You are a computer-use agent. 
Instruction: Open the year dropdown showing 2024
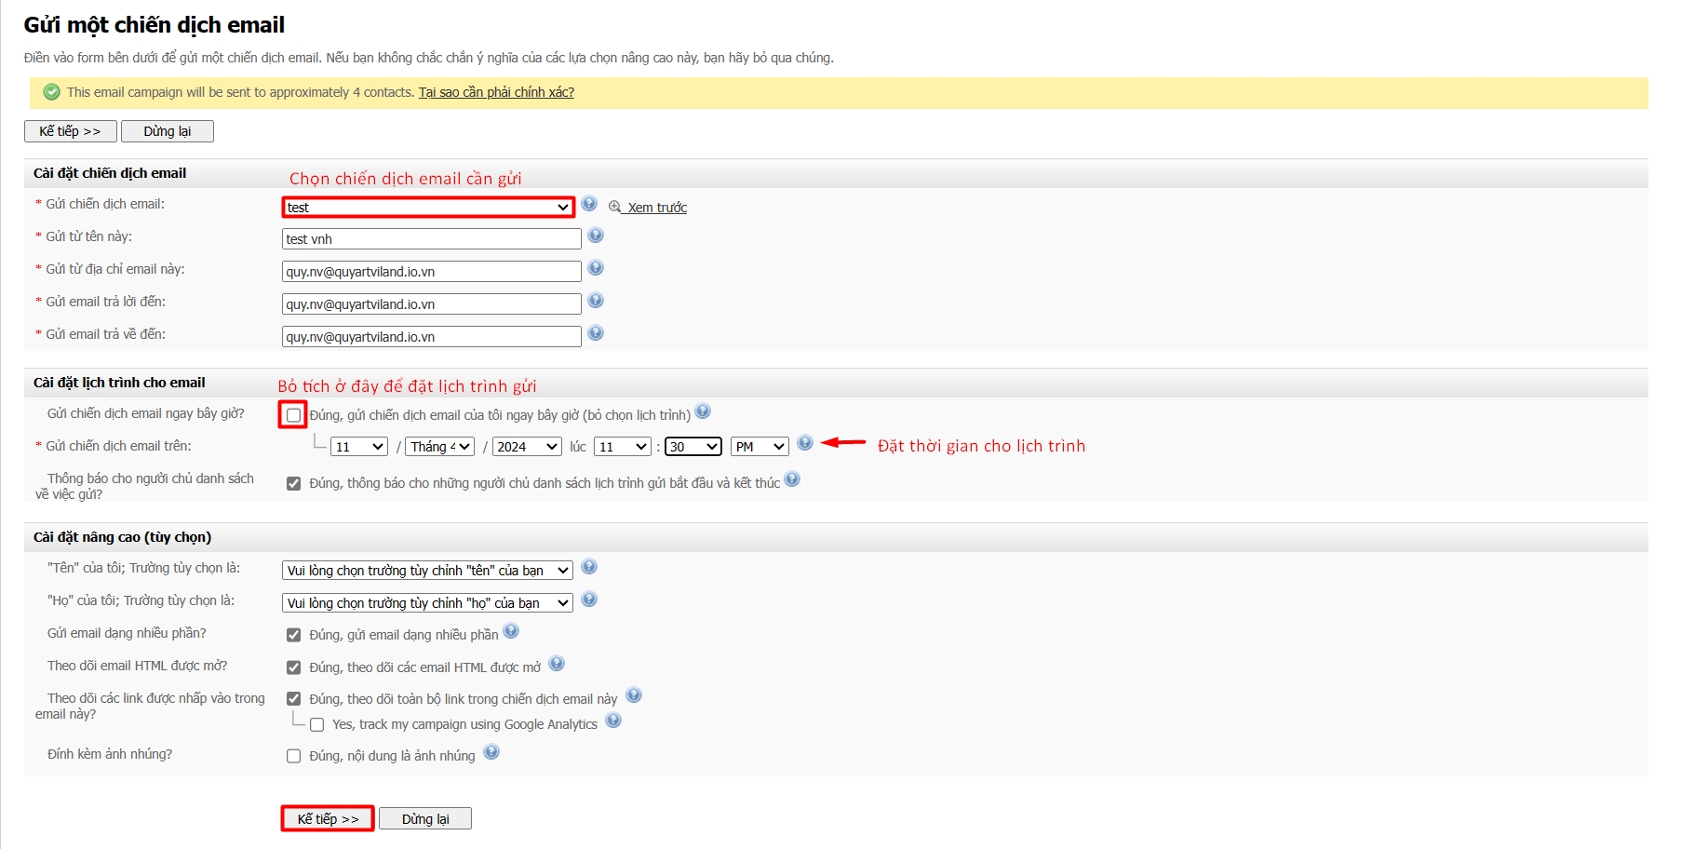pos(527,447)
